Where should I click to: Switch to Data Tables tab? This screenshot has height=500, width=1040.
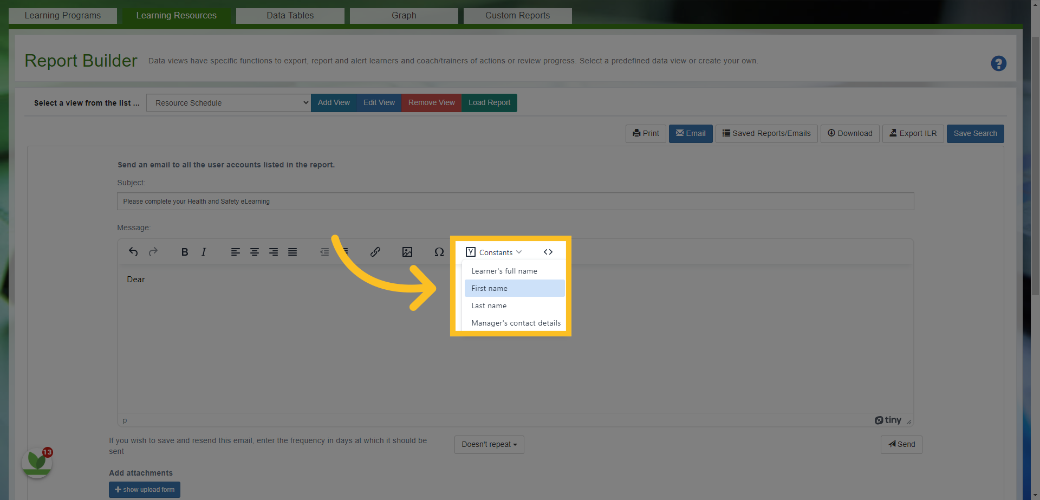coord(290,16)
